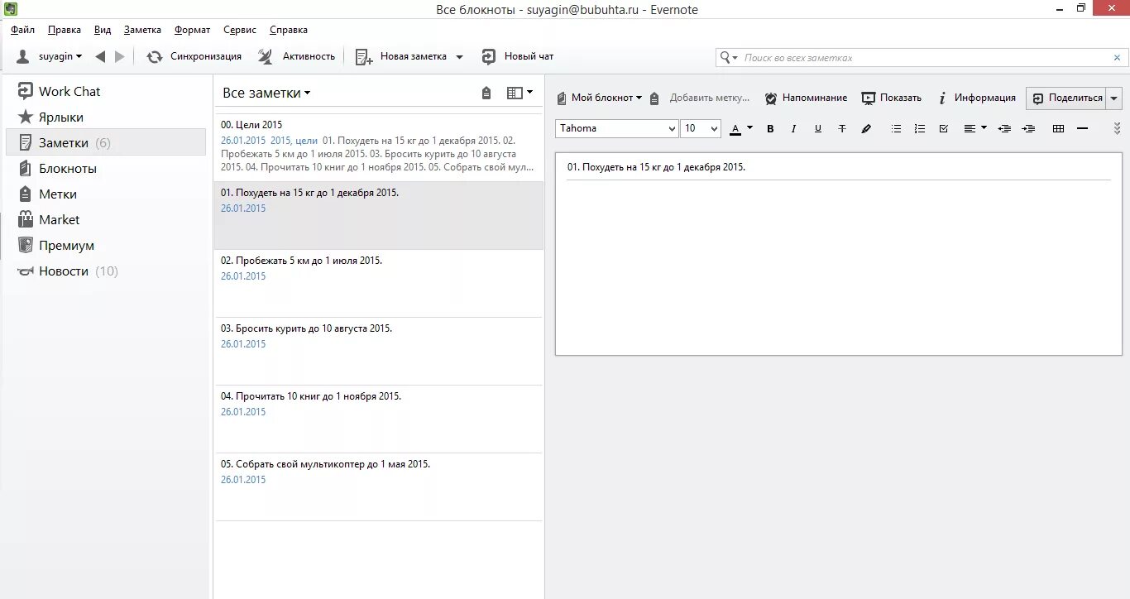Viewport: 1130px width, 599px height.
Task: Open the Tahoma font family dropdown
Action: [x=617, y=128]
